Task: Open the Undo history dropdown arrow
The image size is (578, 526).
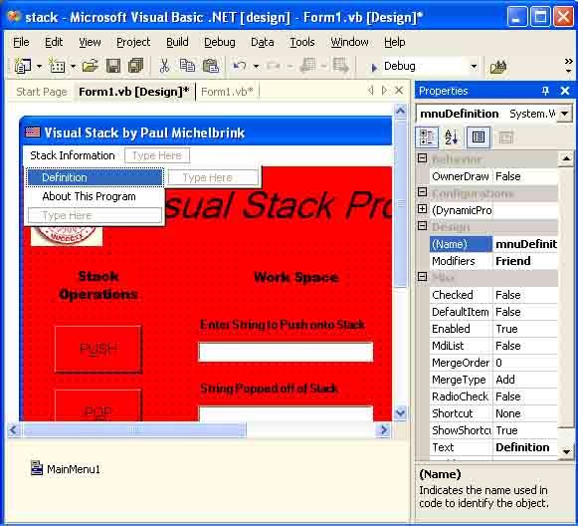Action: tap(256, 67)
